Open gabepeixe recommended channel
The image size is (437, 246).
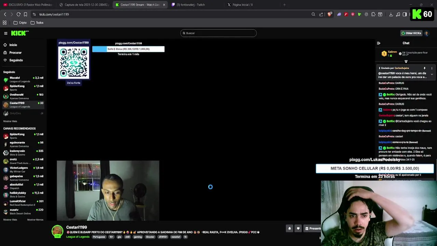click(23, 178)
